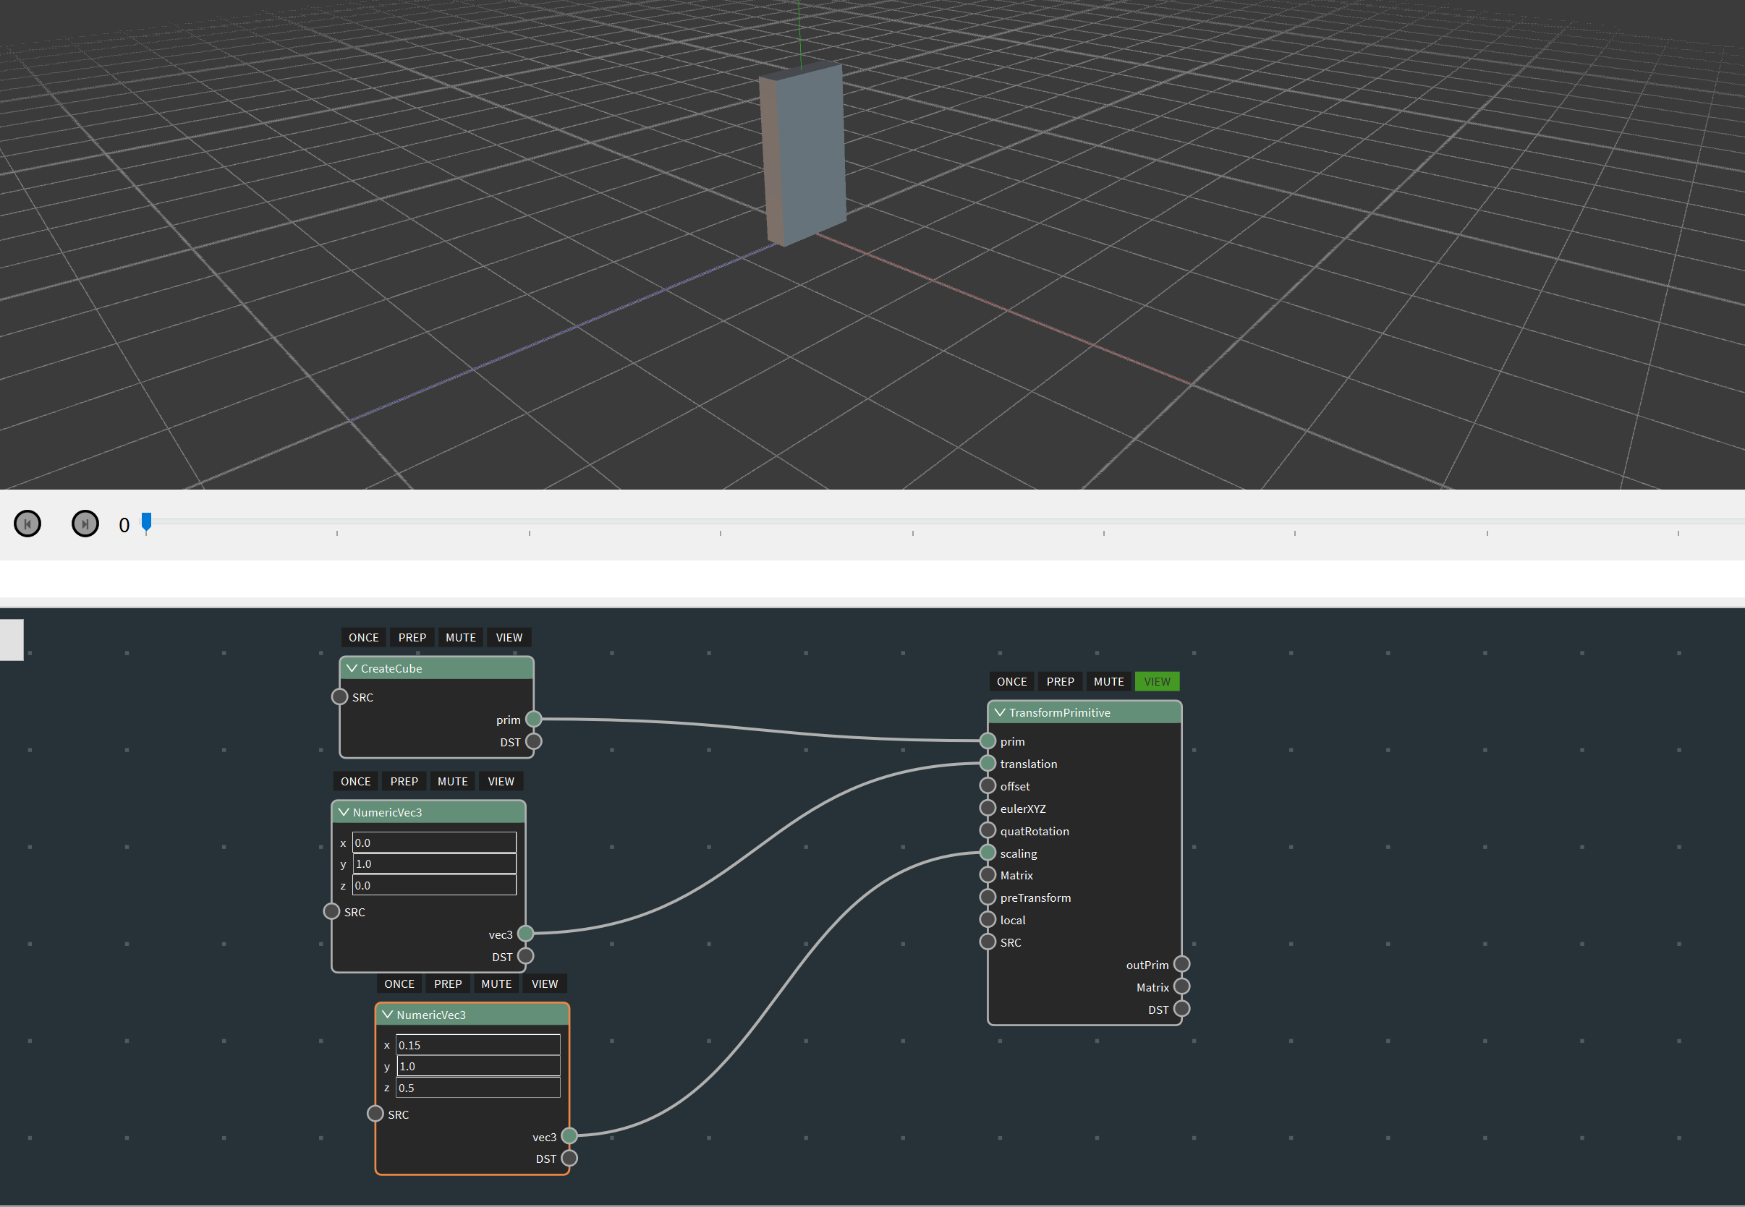This screenshot has height=1207, width=1745.
Task: Toggle ONCE on the TransformPrimitive node
Action: [x=1011, y=681]
